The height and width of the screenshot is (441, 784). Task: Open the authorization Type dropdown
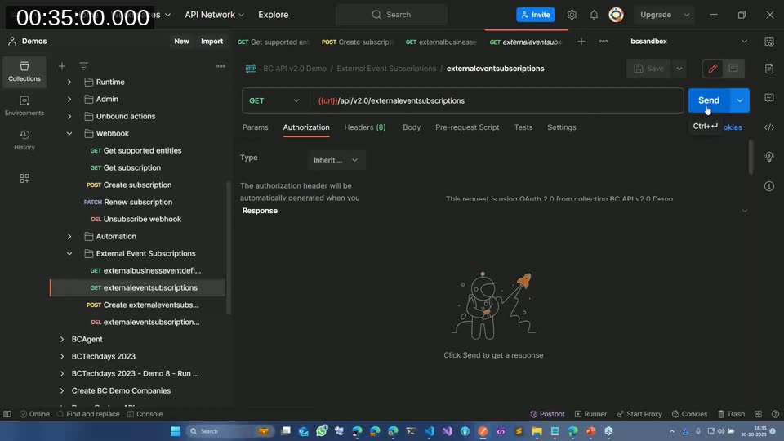point(336,160)
